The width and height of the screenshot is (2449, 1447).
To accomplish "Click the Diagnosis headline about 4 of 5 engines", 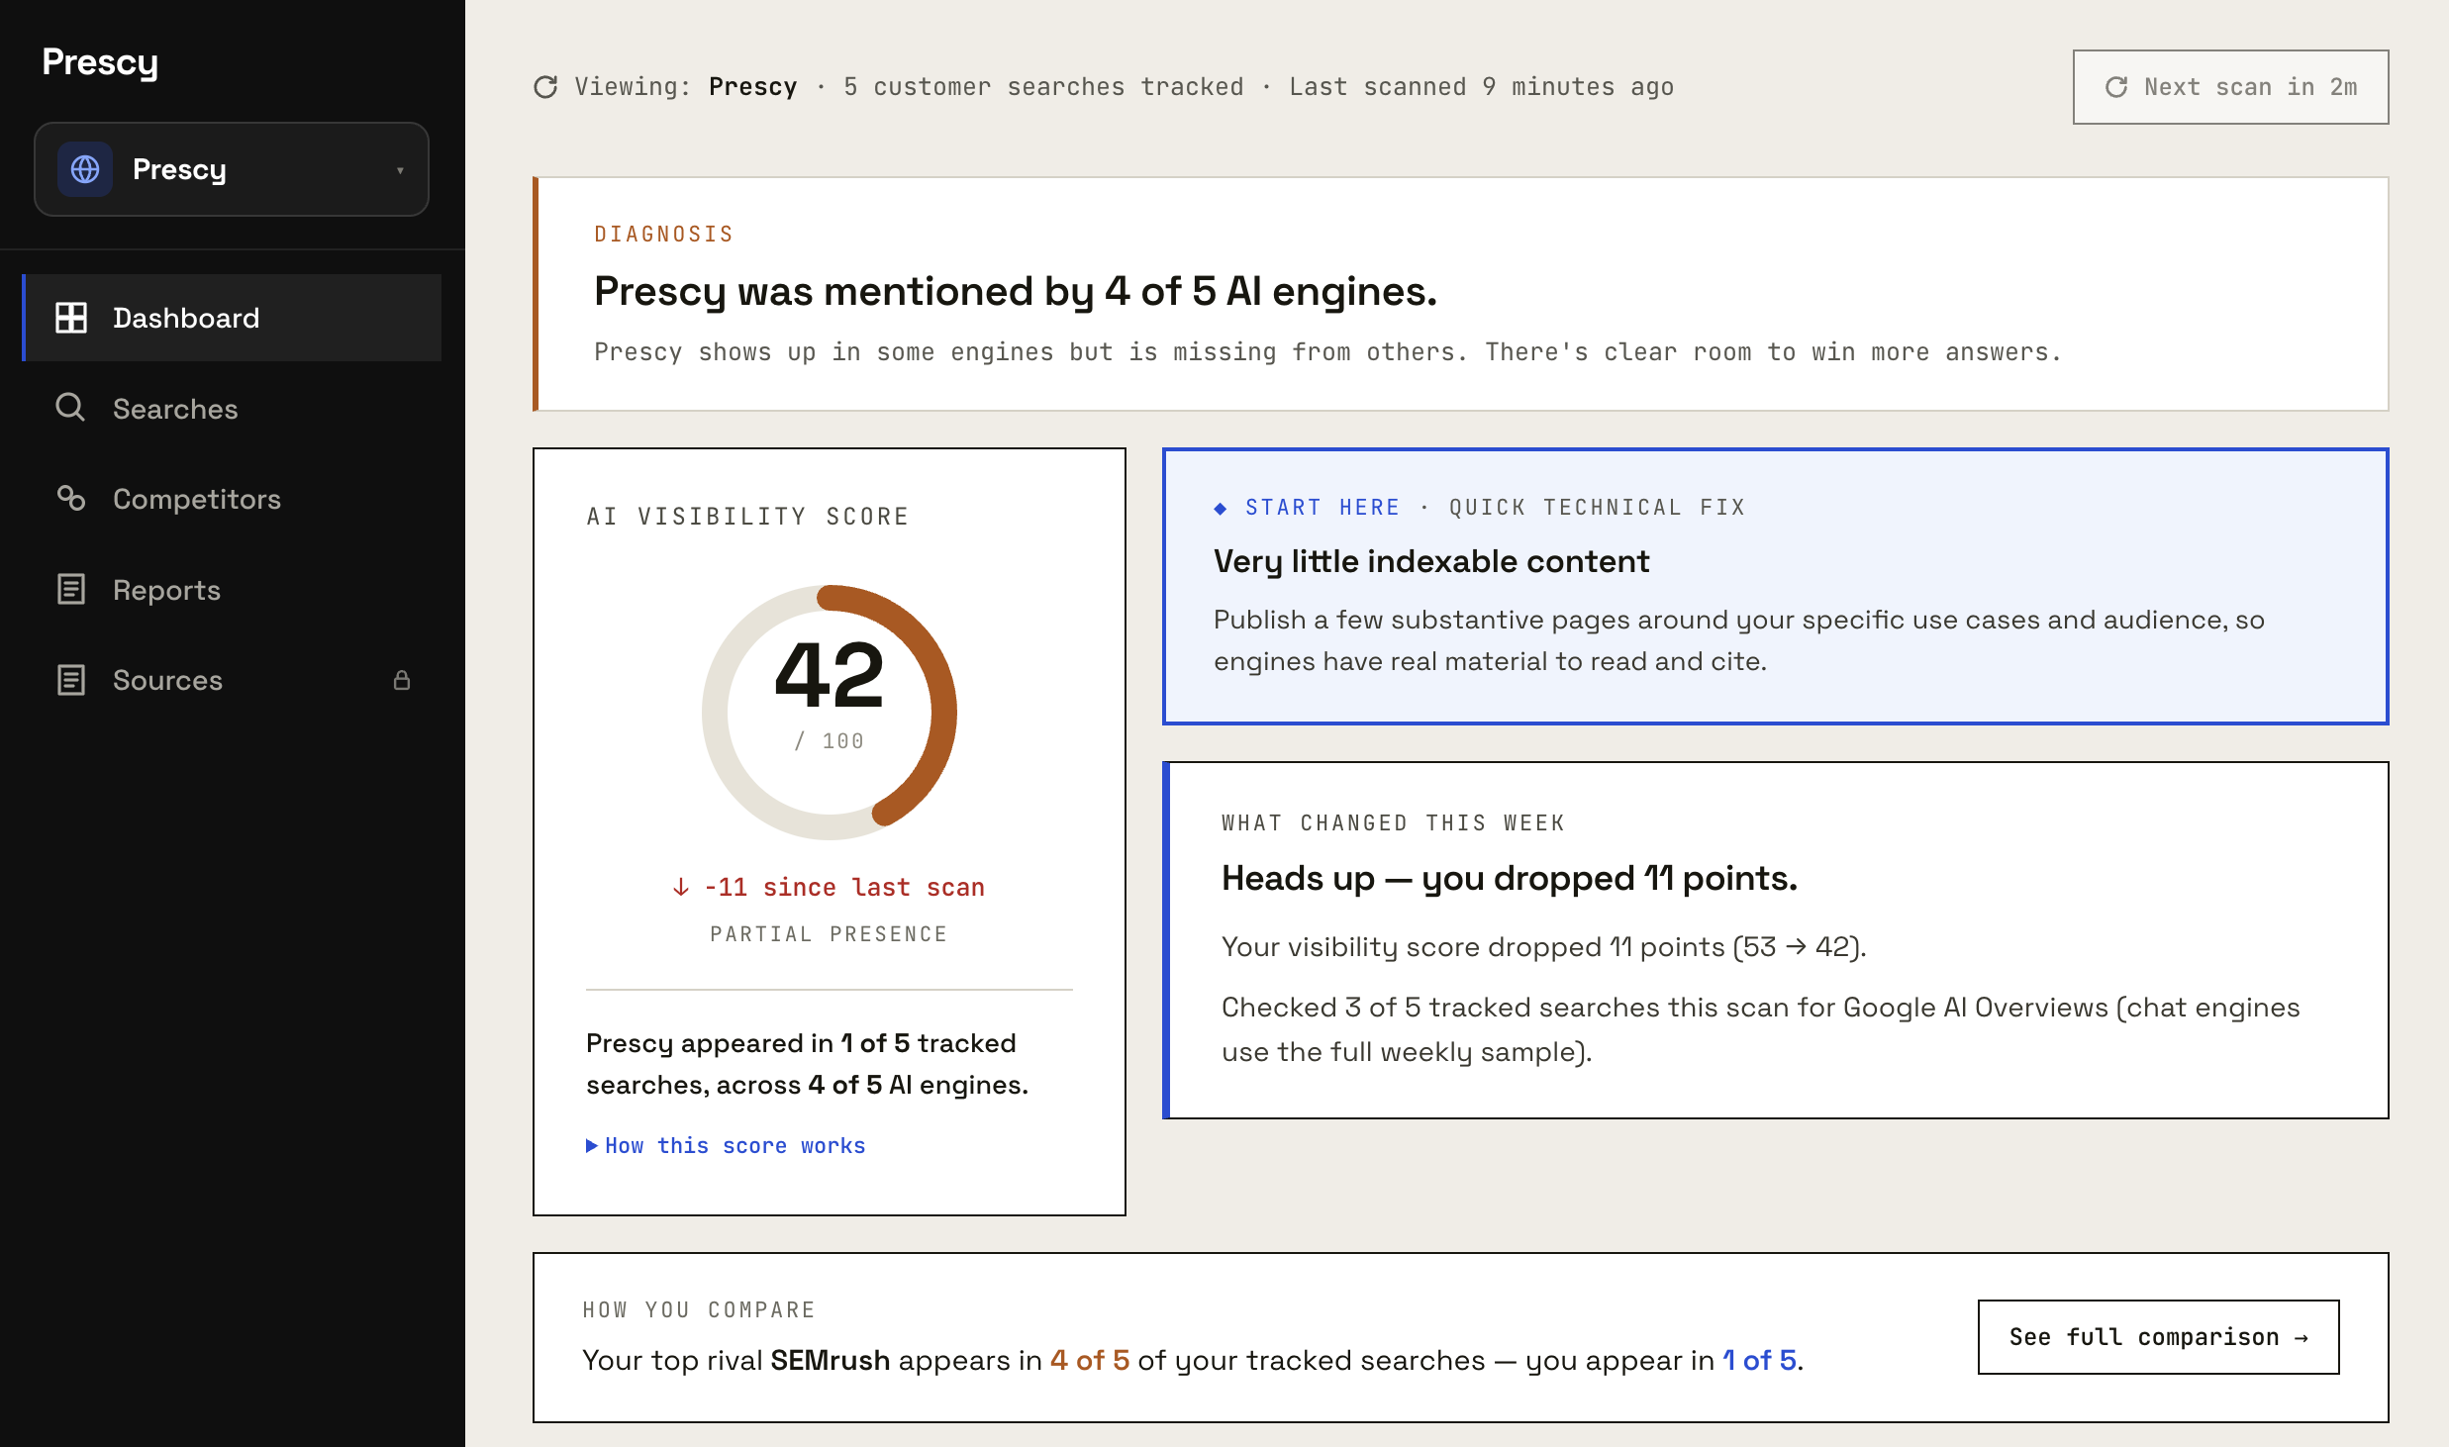I will 1016,291.
